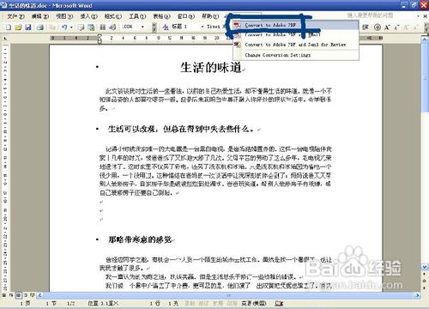This screenshot has width=429, height=309.
Task: Click the tab stop selector at ruler corner
Action: pyautogui.click(x=5, y=38)
